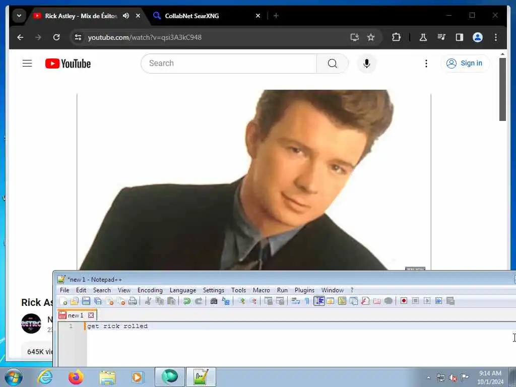Undo last edit with green arrow
Image resolution: width=516 pixels, height=387 pixels.
(187, 301)
